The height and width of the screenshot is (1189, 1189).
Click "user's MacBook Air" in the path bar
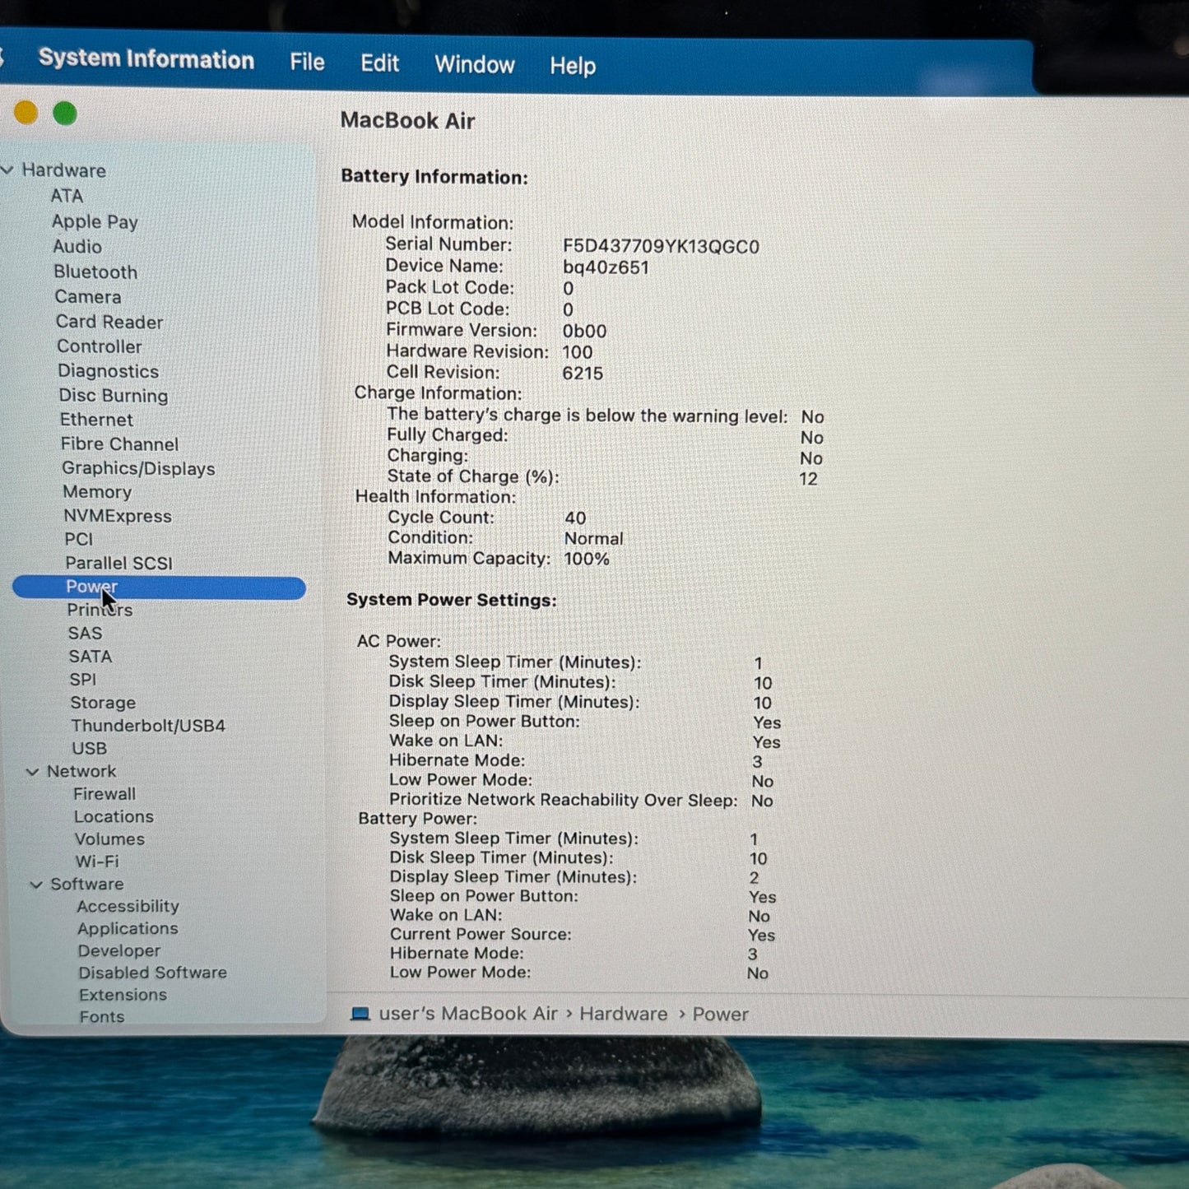468,1014
